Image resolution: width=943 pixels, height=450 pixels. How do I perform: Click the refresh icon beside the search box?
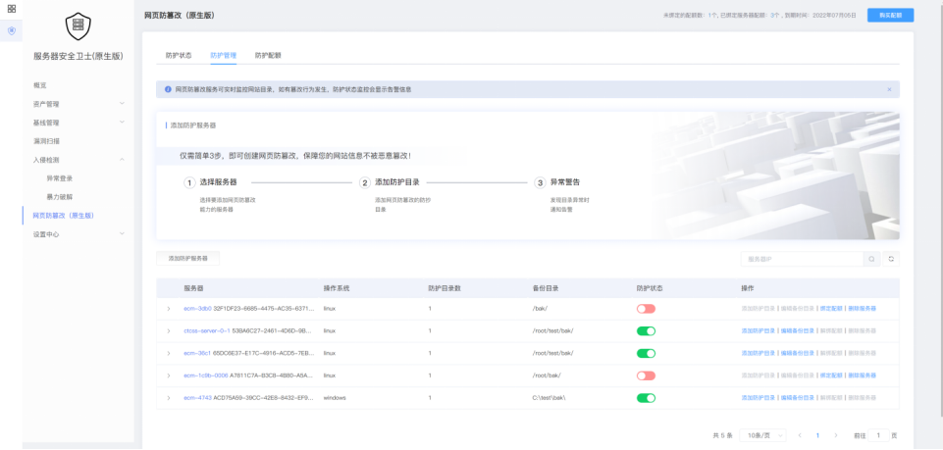pos(891,259)
